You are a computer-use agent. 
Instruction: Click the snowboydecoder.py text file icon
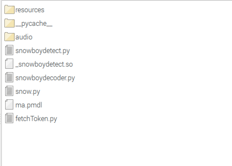click(x=9, y=77)
